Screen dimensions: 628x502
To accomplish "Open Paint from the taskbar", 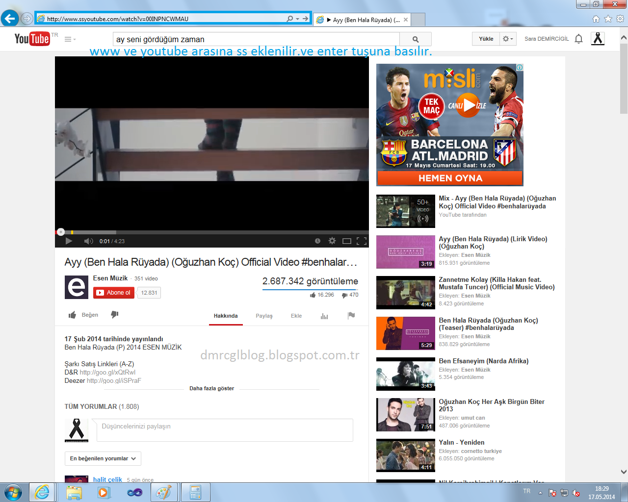I will pyautogui.click(x=164, y=492).
